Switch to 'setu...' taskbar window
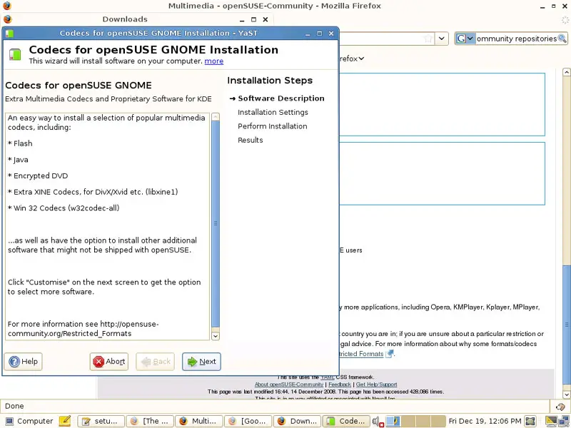571x428 pixels. tap(101, 421)
